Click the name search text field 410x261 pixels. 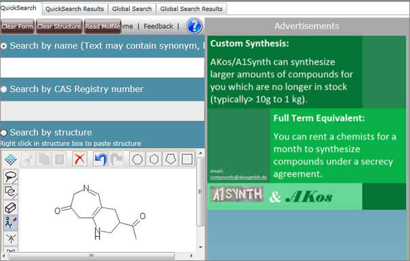(x=102, y=68)
